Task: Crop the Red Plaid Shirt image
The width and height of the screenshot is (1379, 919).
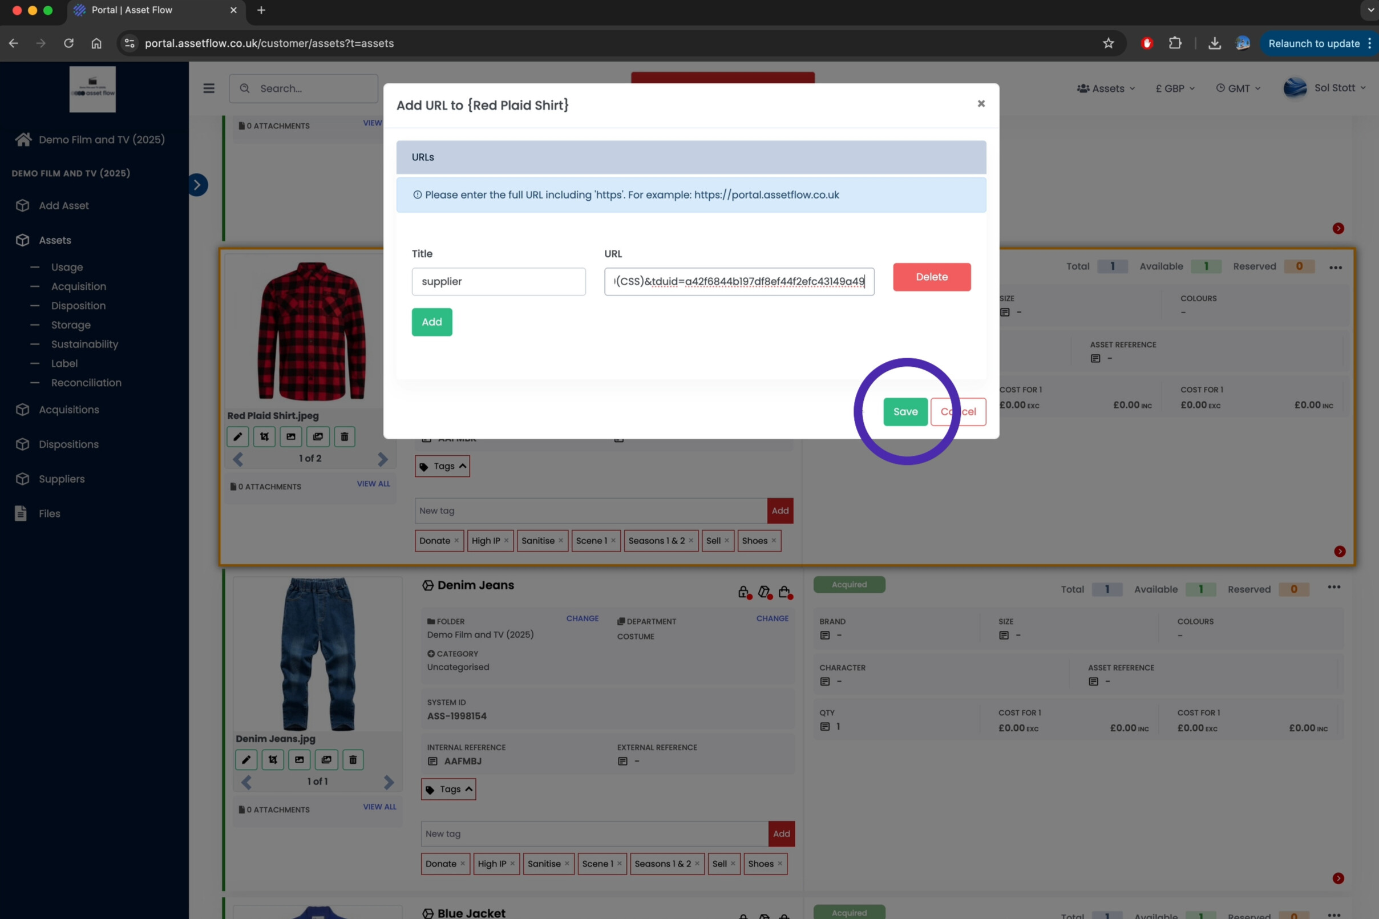Action: (x=264, y=436)
